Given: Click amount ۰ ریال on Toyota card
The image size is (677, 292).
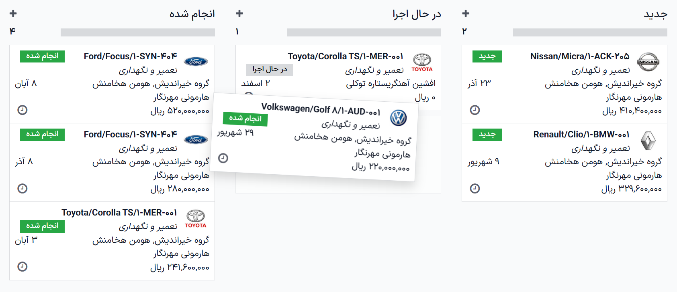Looking at the screenshot, I should 425,97.
